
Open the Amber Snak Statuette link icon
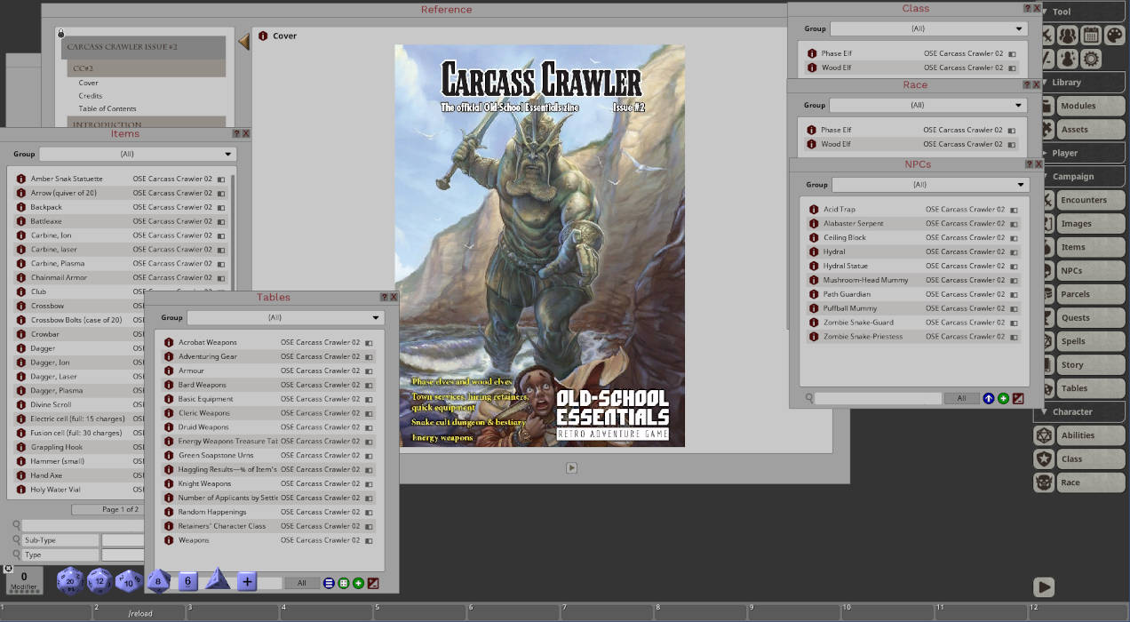click(21, 179)
